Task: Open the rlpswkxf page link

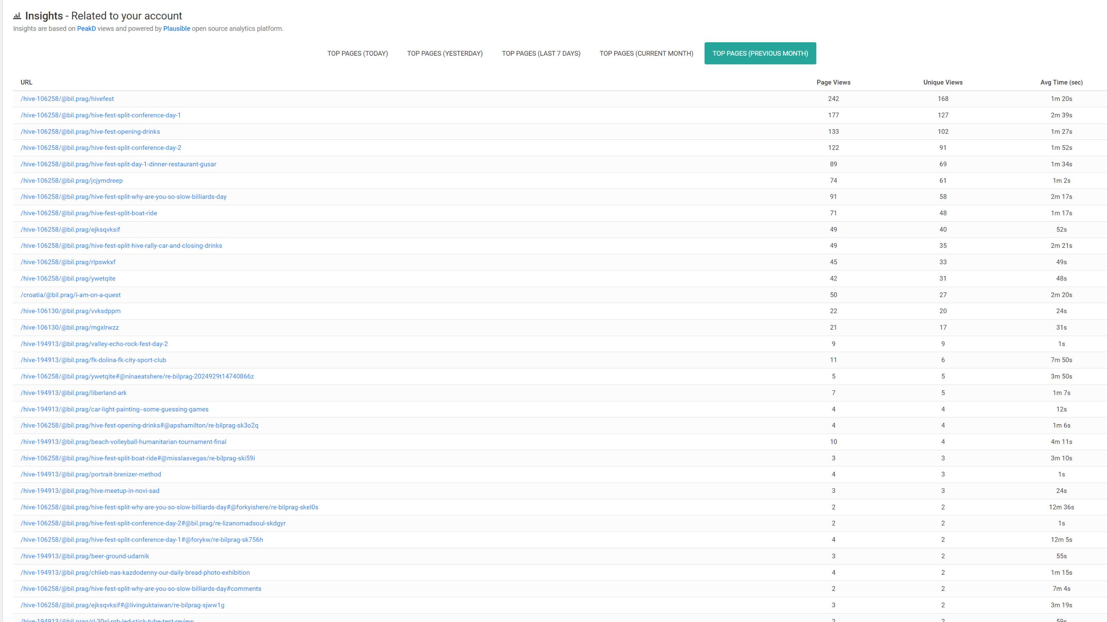Action: pyautogui.click(x=68, y=262)
